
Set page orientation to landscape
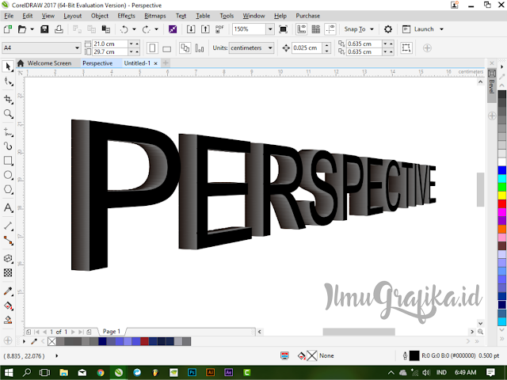coord(167,48)
